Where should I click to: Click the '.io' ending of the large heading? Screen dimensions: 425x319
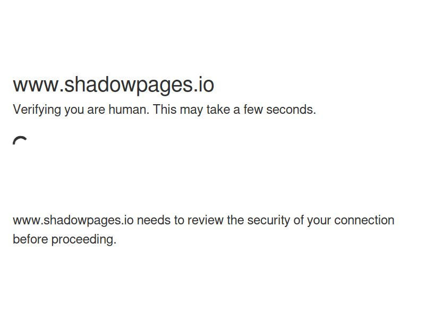pyautogui.click(x=203, y=85)
